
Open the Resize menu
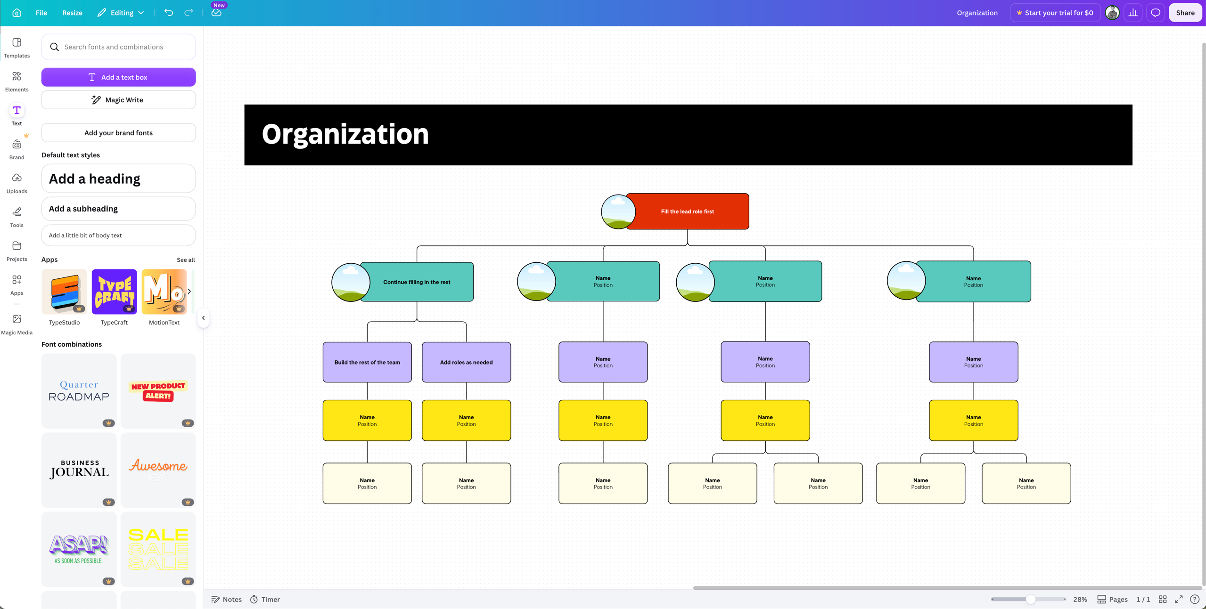72,13
